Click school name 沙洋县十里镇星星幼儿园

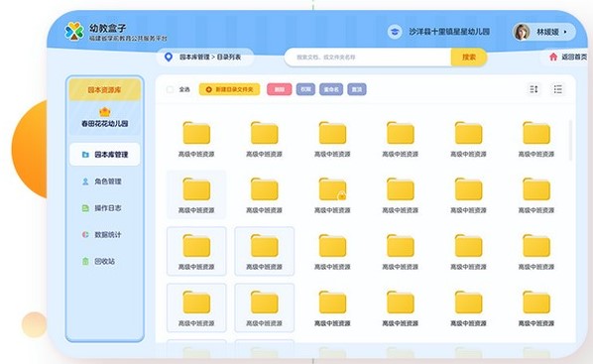(x=449, y=32)
